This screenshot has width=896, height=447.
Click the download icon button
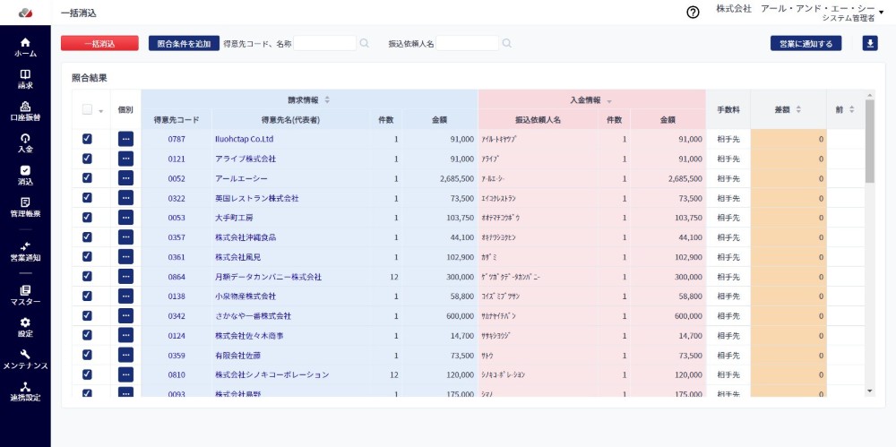tap(870, 43)
